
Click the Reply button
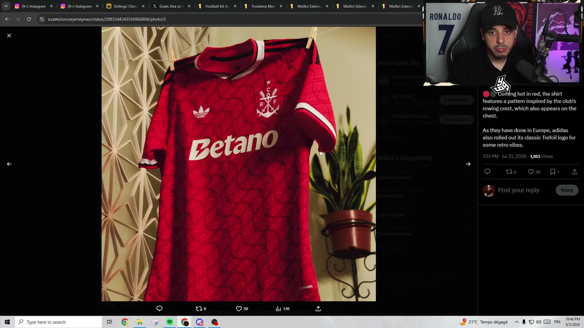[x=567, y=190]
